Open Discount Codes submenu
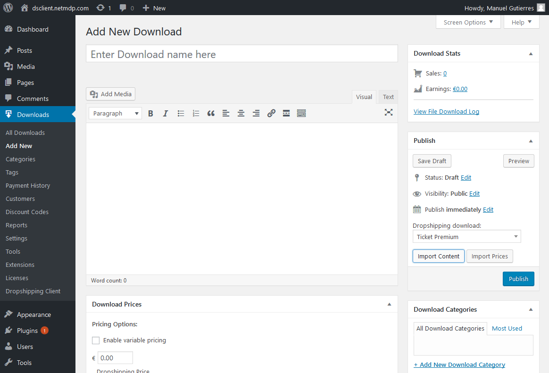Image resolution: width=549 pixels, height=373 pixels. coord(27,212)
